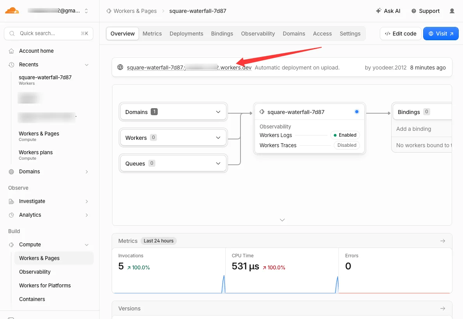
Task: Open Containers in sidebar
Action: point(32,299)
